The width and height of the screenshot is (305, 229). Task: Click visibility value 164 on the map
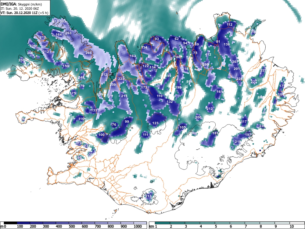click(x=59, y=35)
